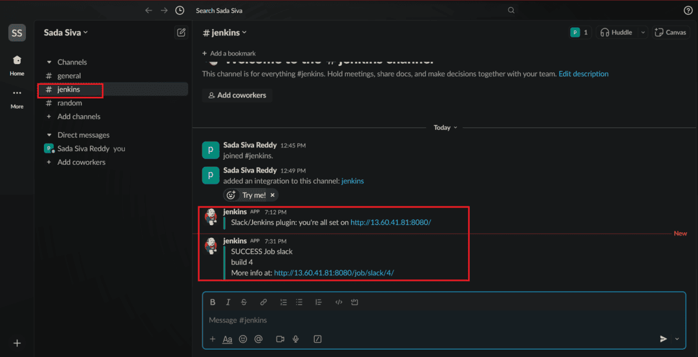Open the emoji picker in composer
This screenshot has height=357, width=698.
click(242, 339)
